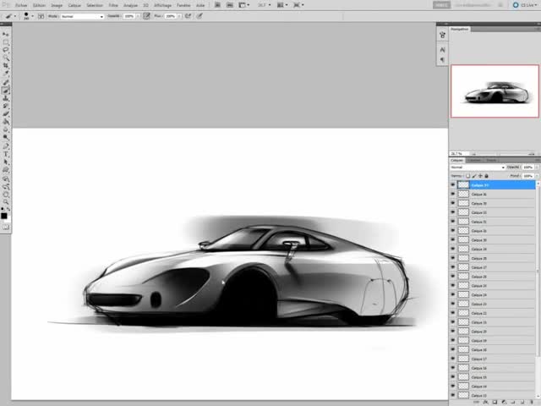Viewport: 541px width, 406px height.
Task: Select the Brush tool in the toolbox
Action: [6, 89]
